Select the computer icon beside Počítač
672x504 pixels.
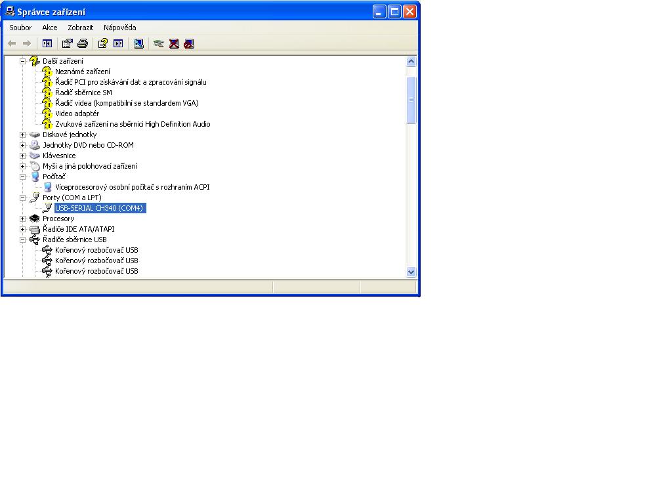coord(35,177)
